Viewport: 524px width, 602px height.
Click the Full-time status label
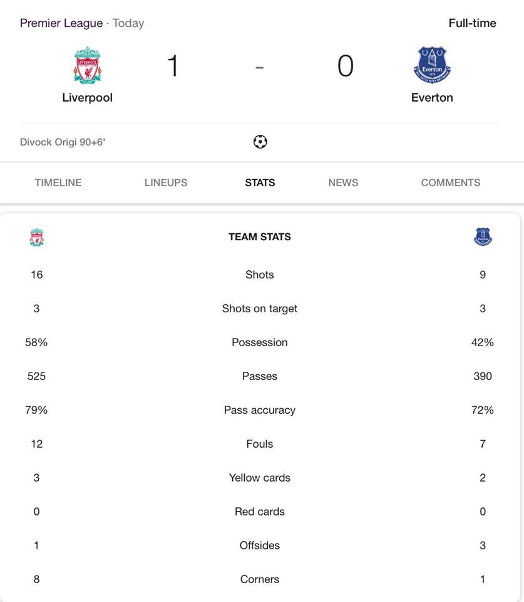(x=472, y=23)
